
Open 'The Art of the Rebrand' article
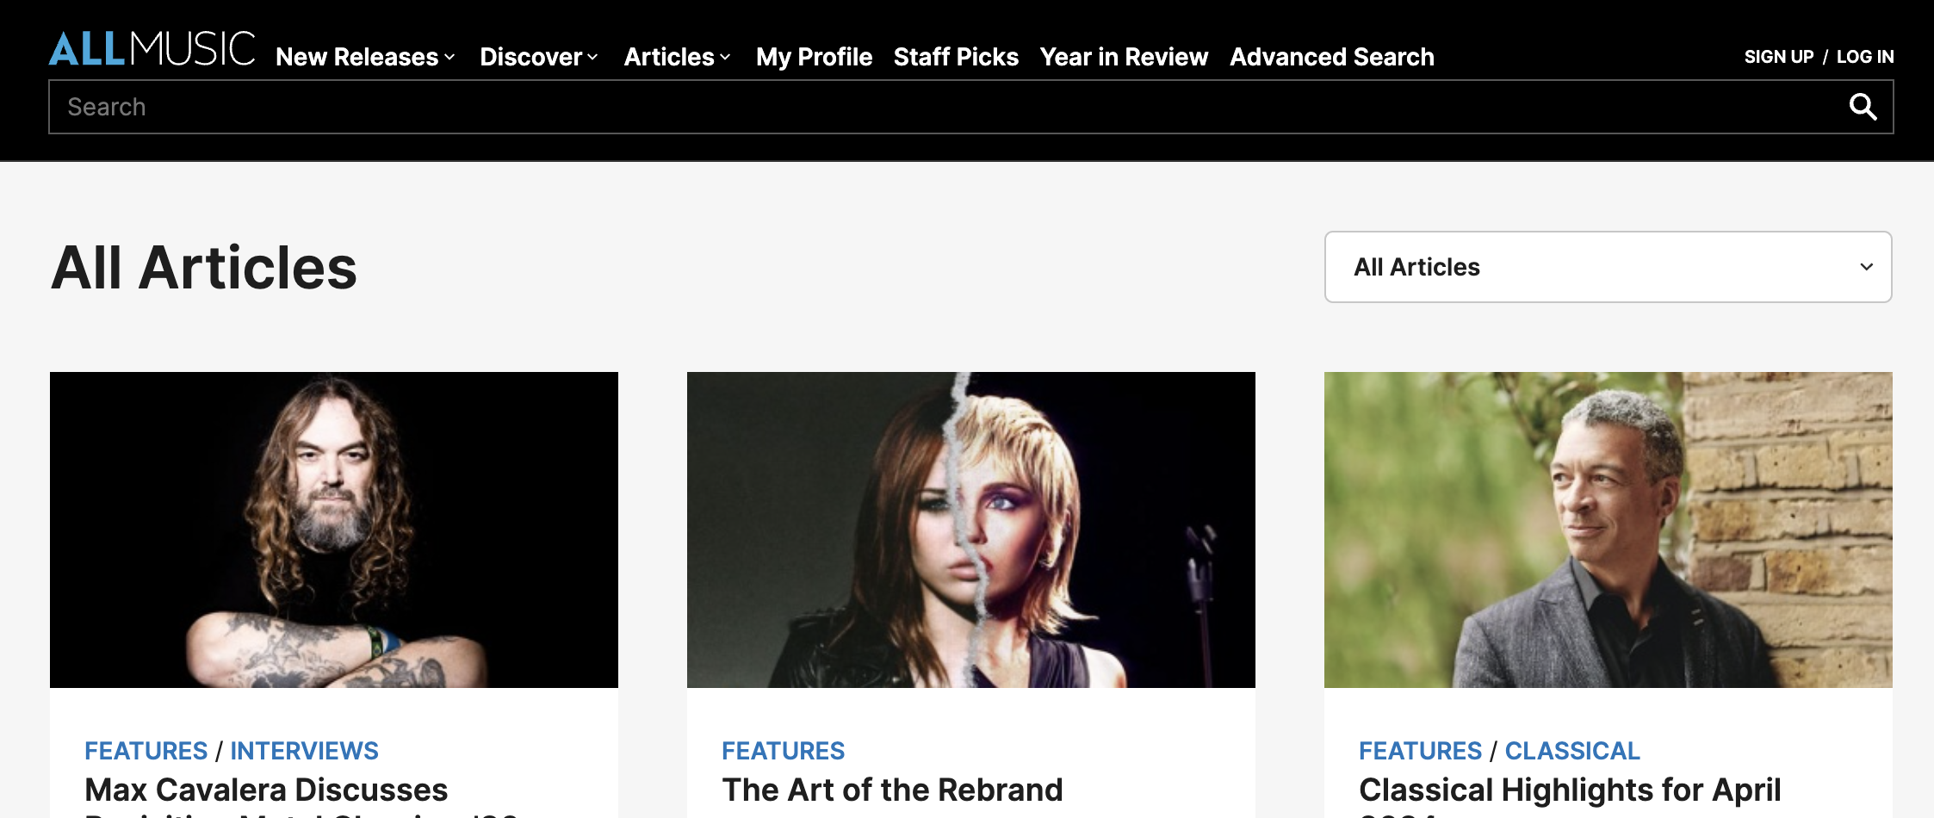[x=891, y=789]
